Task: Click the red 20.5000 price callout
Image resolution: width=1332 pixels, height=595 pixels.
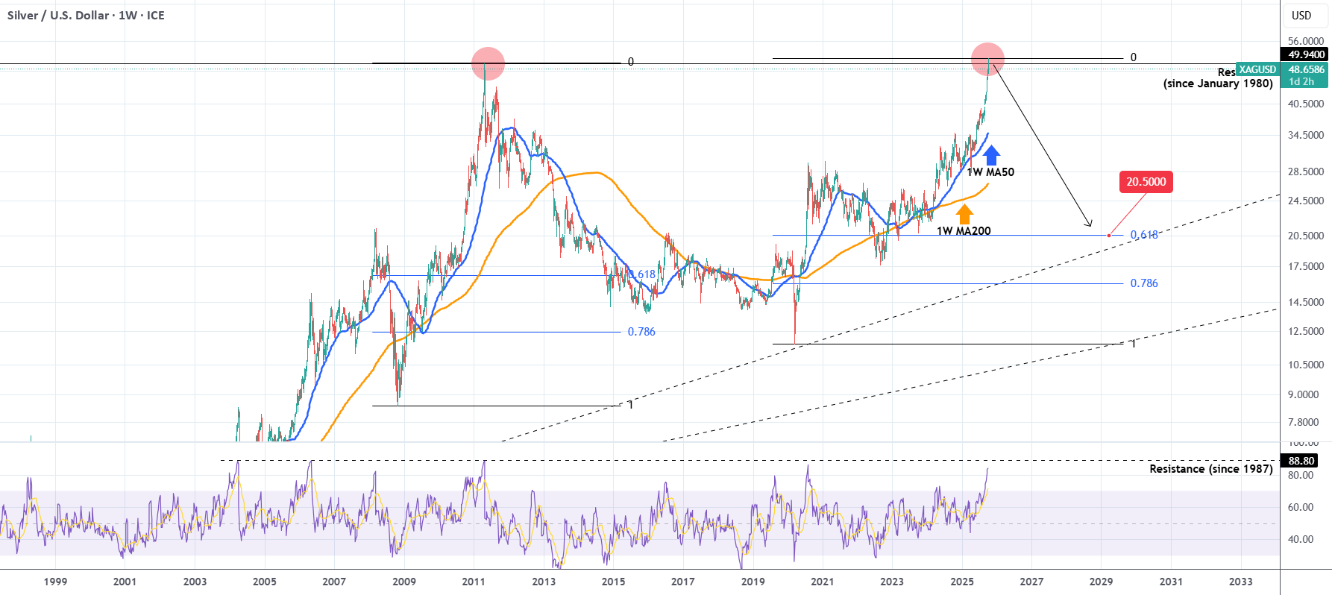Action: pos(1146,182)
